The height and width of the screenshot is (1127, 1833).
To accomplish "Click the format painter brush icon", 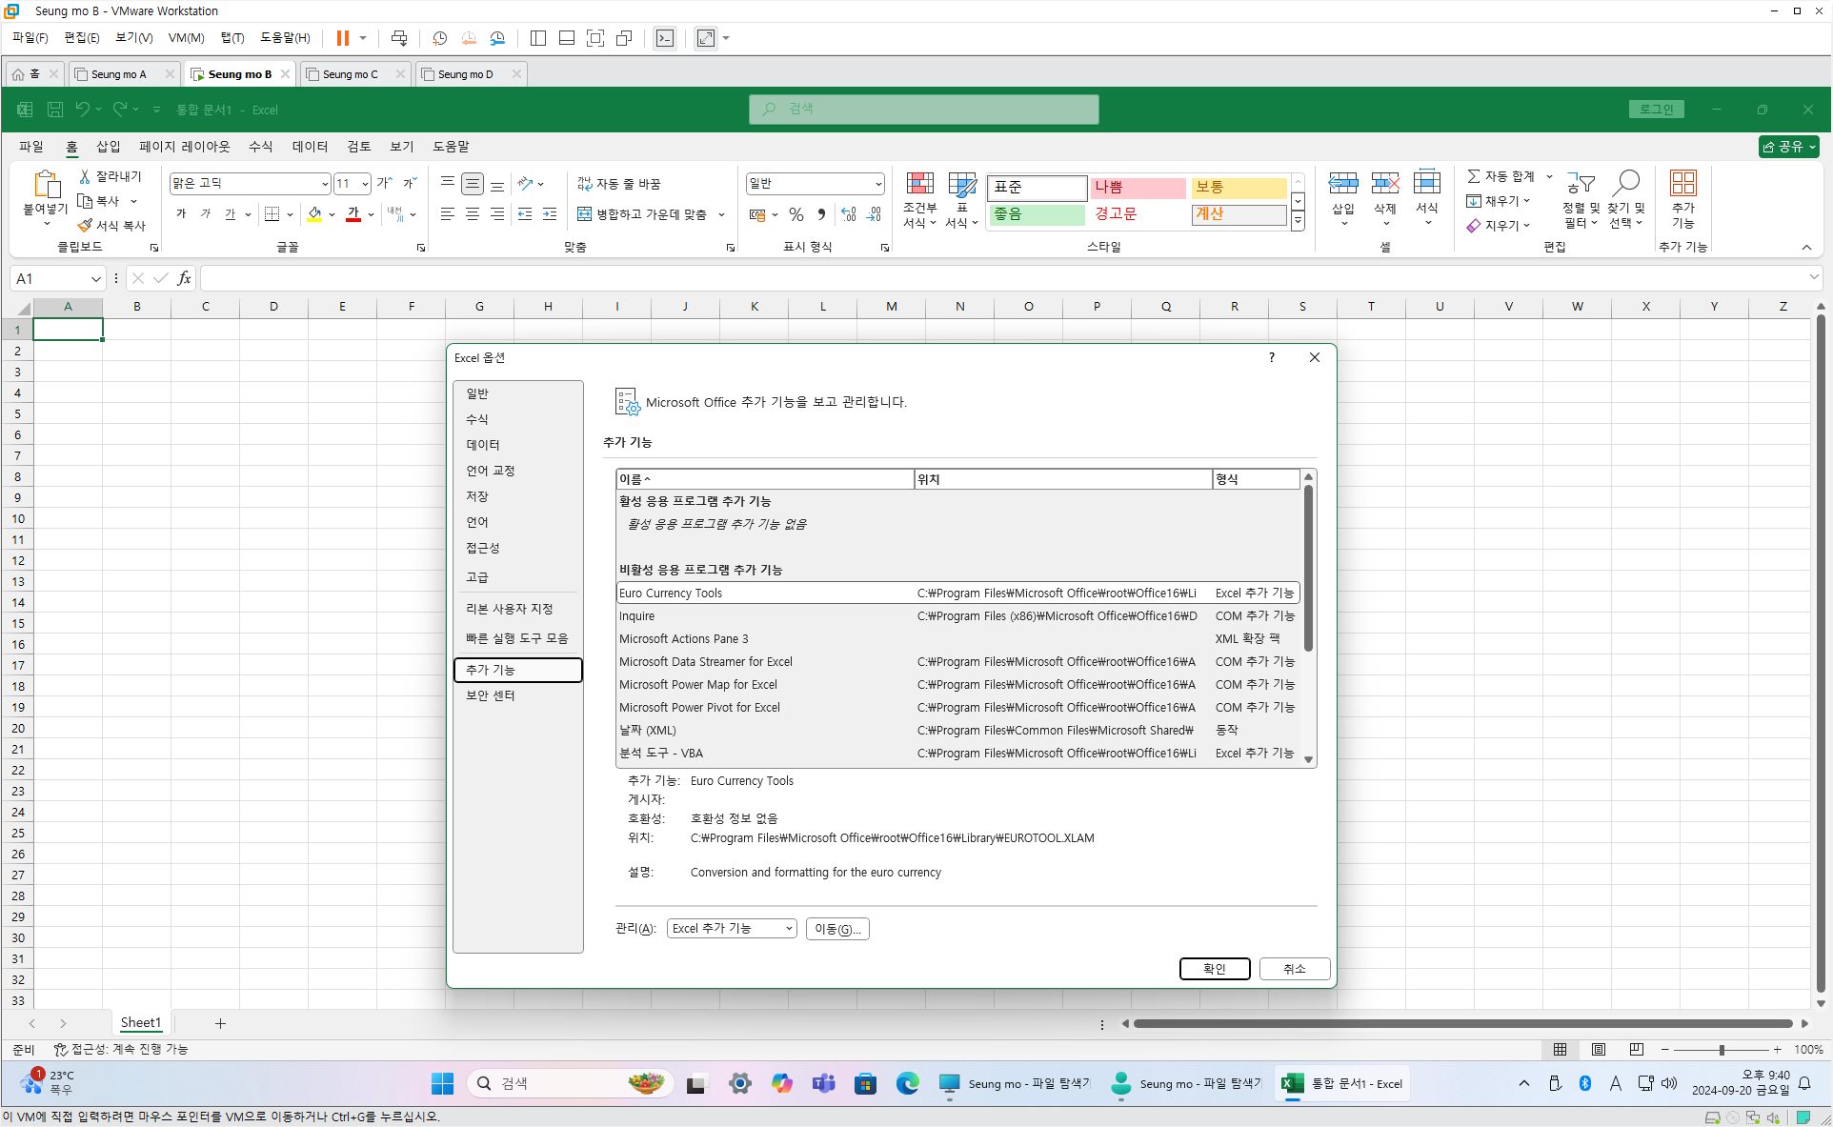I will point(86,226).
